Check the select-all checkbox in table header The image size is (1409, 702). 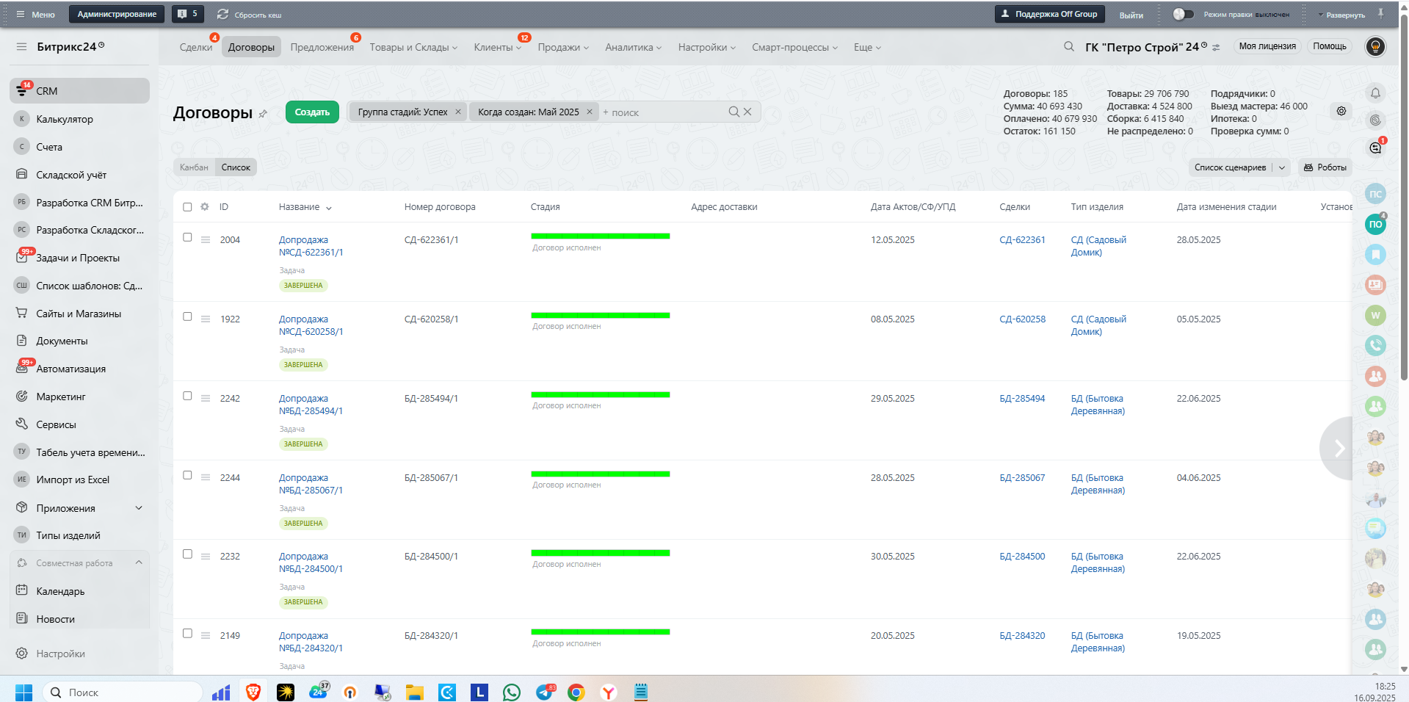pyautogui.click(x=187, y=207)
